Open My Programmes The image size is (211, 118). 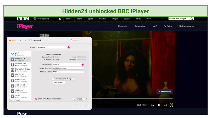tap(186, 26)
